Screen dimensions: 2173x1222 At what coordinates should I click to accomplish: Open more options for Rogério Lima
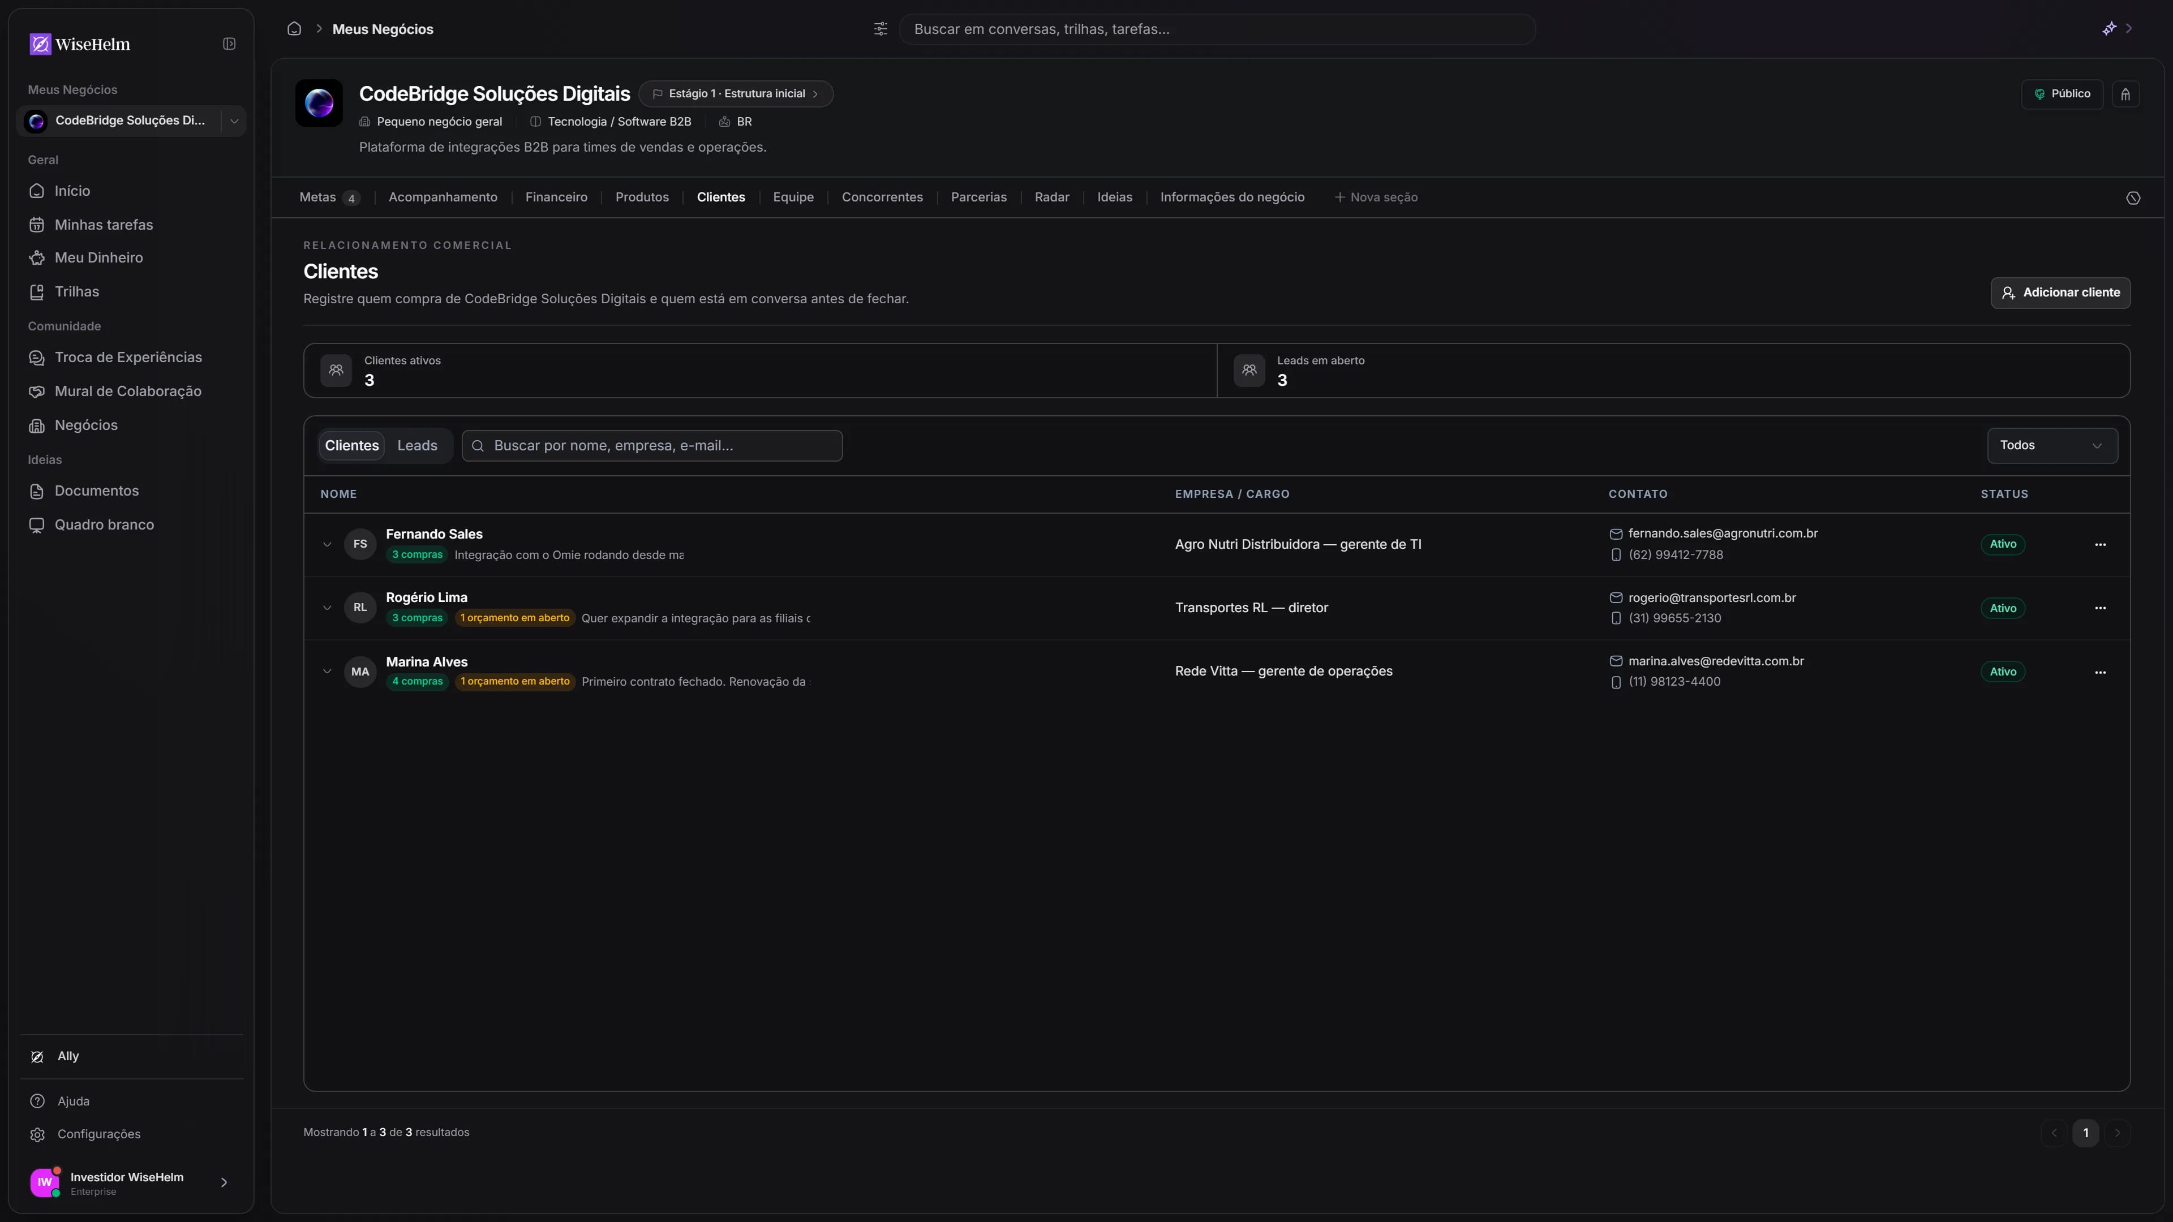point(2101,608)
